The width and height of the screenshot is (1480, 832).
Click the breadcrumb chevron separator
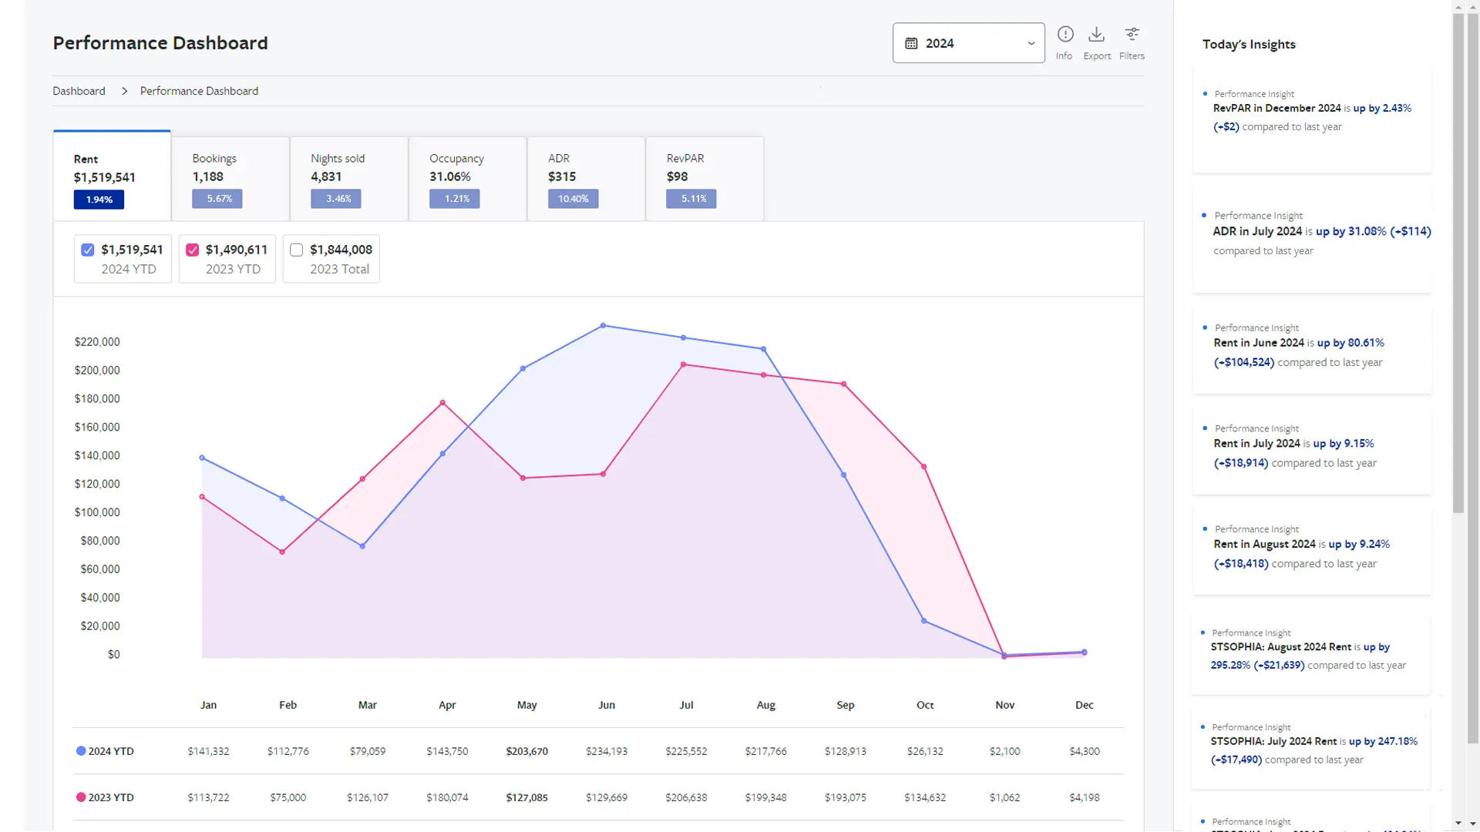tap(124, 91)
